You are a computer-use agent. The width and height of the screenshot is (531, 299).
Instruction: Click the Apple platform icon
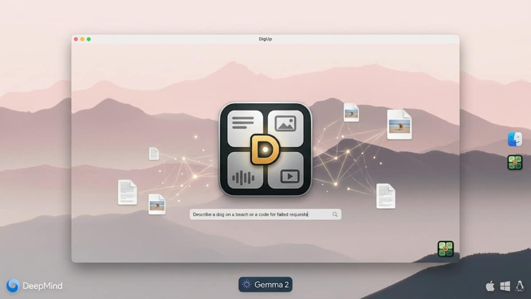coord(490,286)
